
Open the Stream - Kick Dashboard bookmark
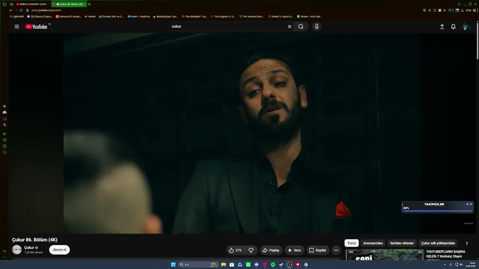pyautogui.click(x=309, y=16)
